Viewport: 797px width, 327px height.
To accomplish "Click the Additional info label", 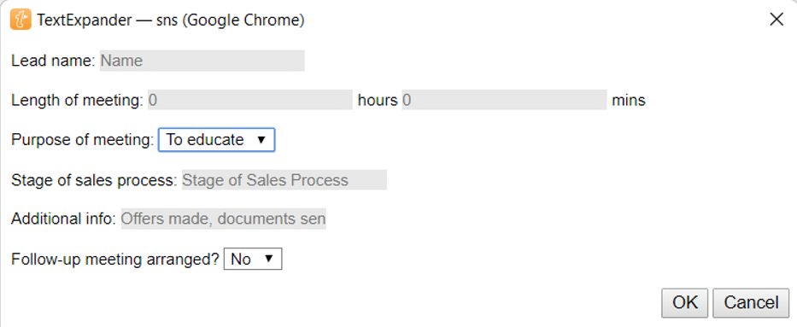I will (x=63, y=219).
